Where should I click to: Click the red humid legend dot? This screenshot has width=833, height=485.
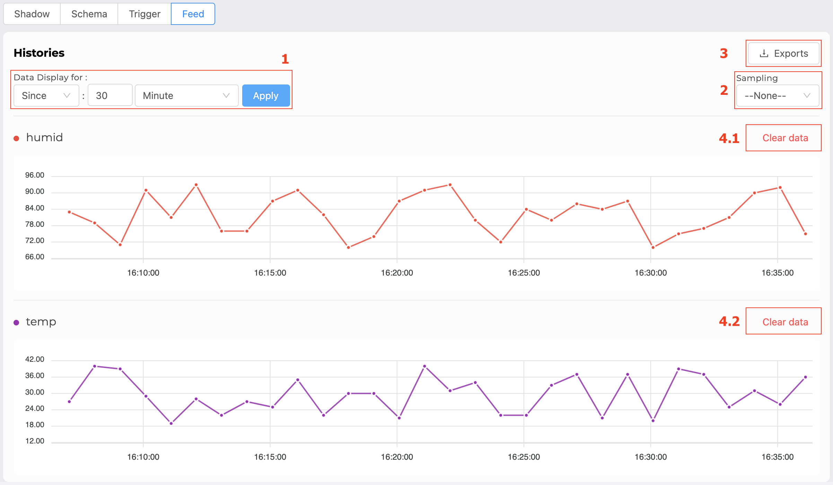16,138
